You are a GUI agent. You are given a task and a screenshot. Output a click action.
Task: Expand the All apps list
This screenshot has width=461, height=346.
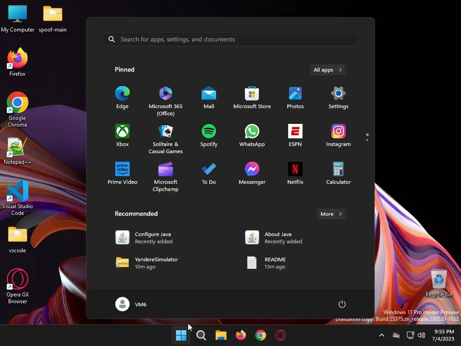(328, 70)
